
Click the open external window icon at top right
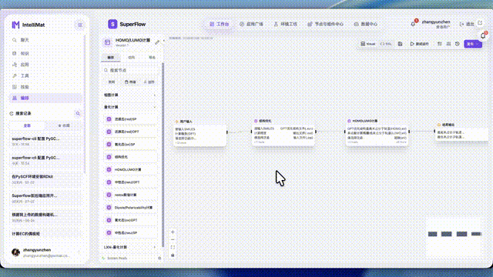(x=480, y=23)
